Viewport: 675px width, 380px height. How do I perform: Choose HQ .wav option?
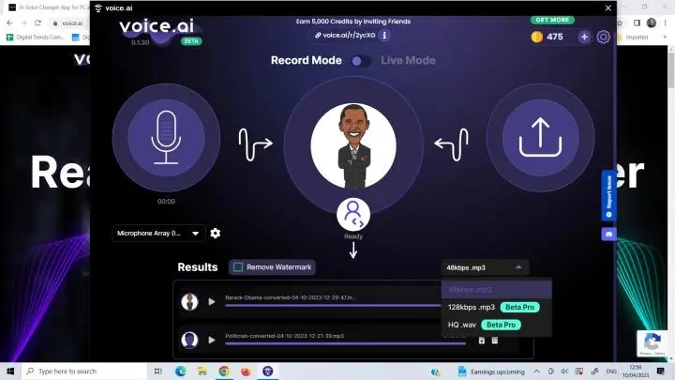(496, 325)
